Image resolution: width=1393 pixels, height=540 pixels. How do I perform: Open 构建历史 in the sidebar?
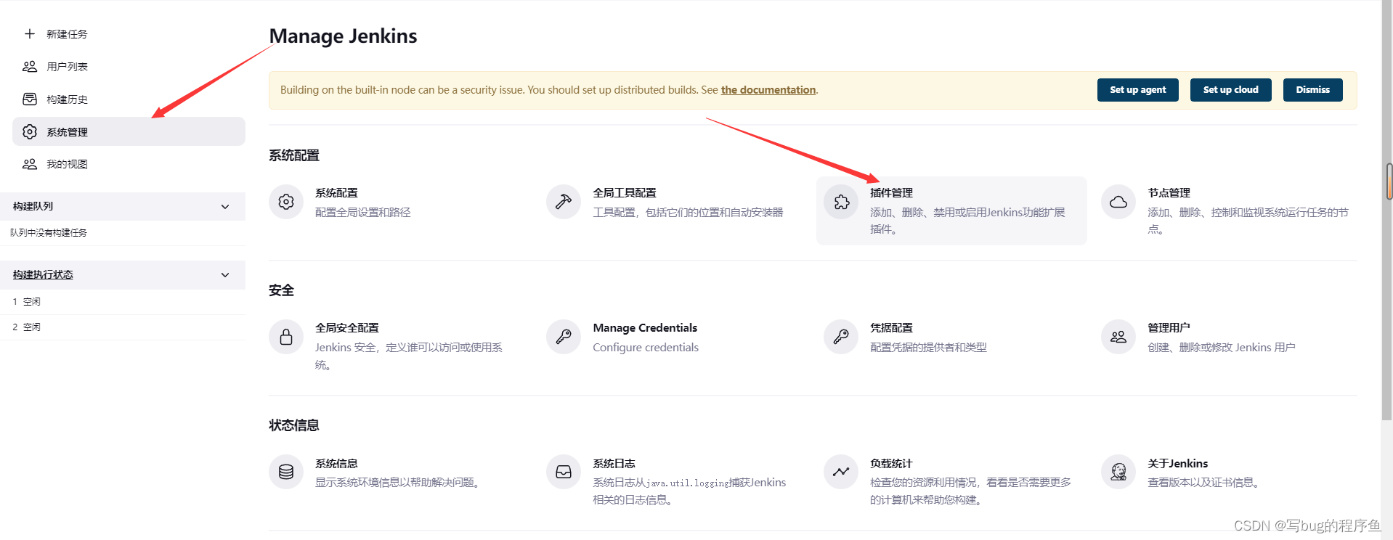pyautogui.click(x=67, y=99)
